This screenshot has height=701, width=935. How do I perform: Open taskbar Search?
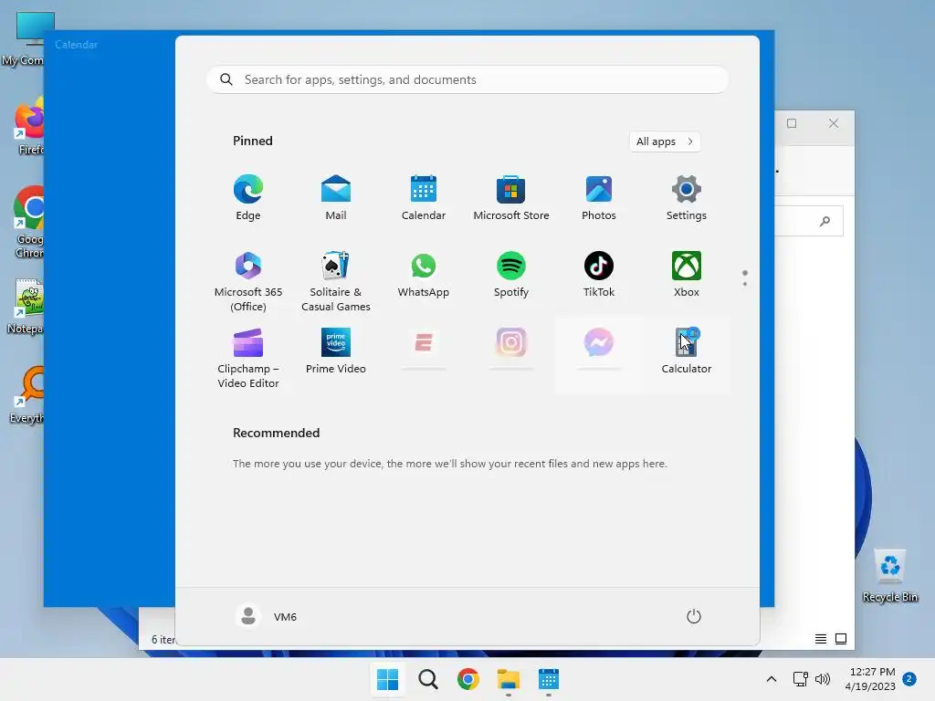427,679
